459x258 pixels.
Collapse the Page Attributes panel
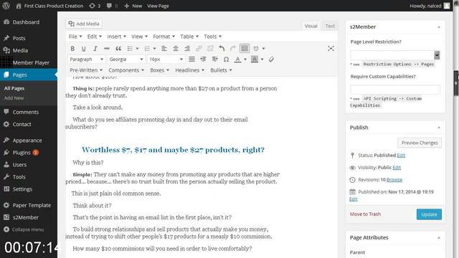coord(438,238)
